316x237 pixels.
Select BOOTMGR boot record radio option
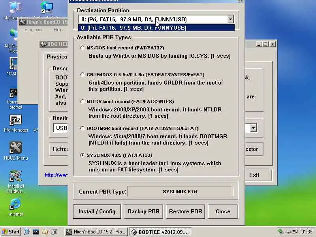[x=82, y=128]
